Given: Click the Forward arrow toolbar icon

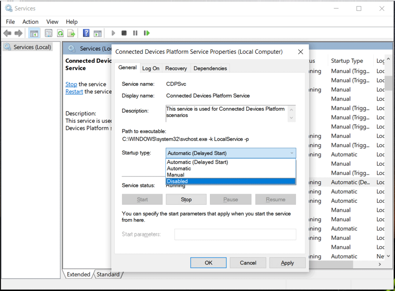Looking at the screenshot, I should click(19, 33).
